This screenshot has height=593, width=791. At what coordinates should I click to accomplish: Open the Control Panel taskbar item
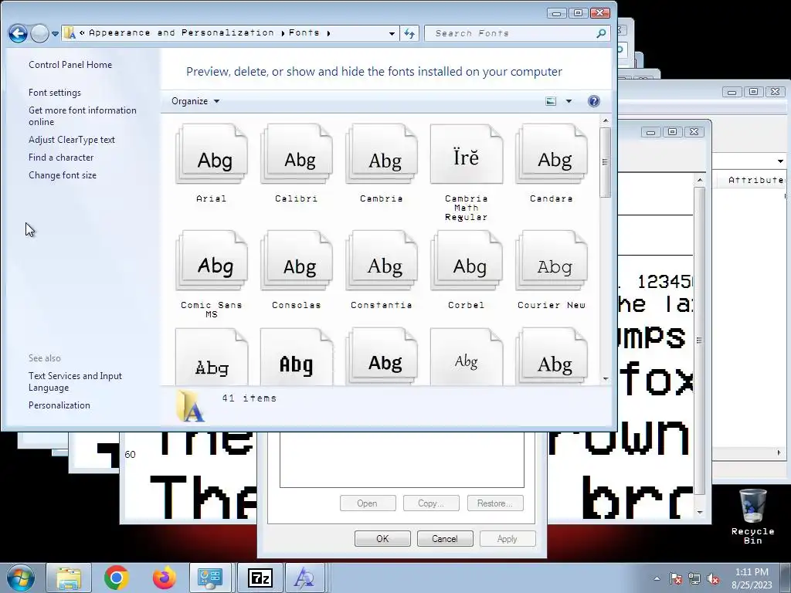pos(210,578)
